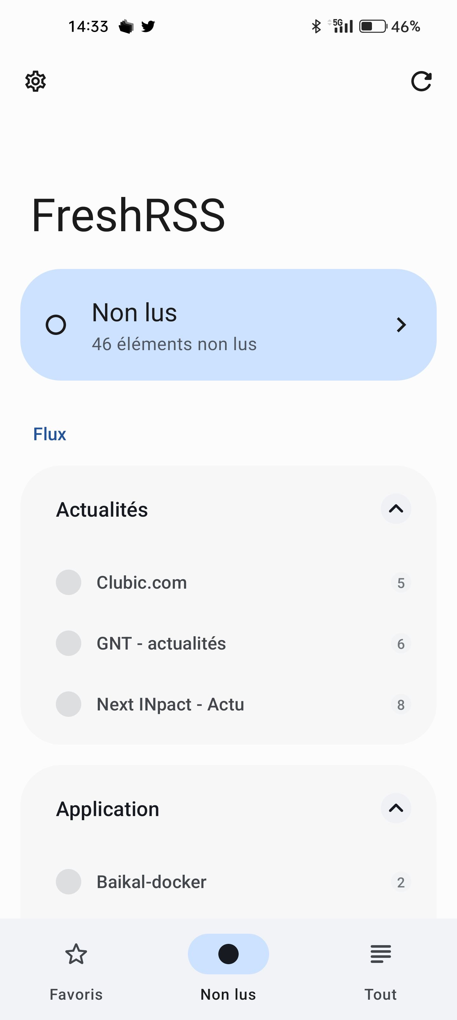Tap the star icon for Favoris
Image resolution: width=457 pixels, height=1020 pixels.
point(76,954)
